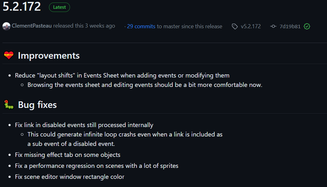Open the ClementPasteau username link
Viewport: 327px width, 187px height.
coord(32,26)
